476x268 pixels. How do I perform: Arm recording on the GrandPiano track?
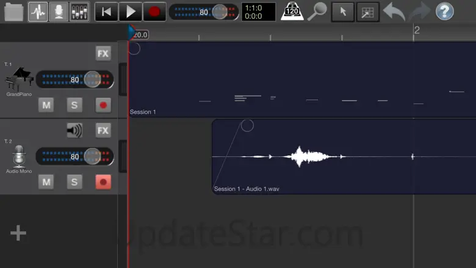pyautogui.click(x=103, y=105)
